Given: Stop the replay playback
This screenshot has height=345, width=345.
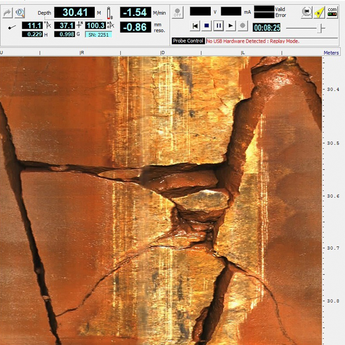Looking at the screenshot, I should tap(207, 26).
